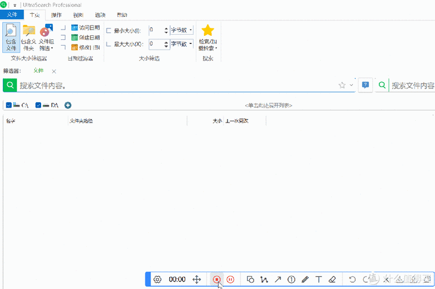The width and height of the screenshot is (435, 289).
Task: Click the second green magnifier search icon
Action: 382,86
